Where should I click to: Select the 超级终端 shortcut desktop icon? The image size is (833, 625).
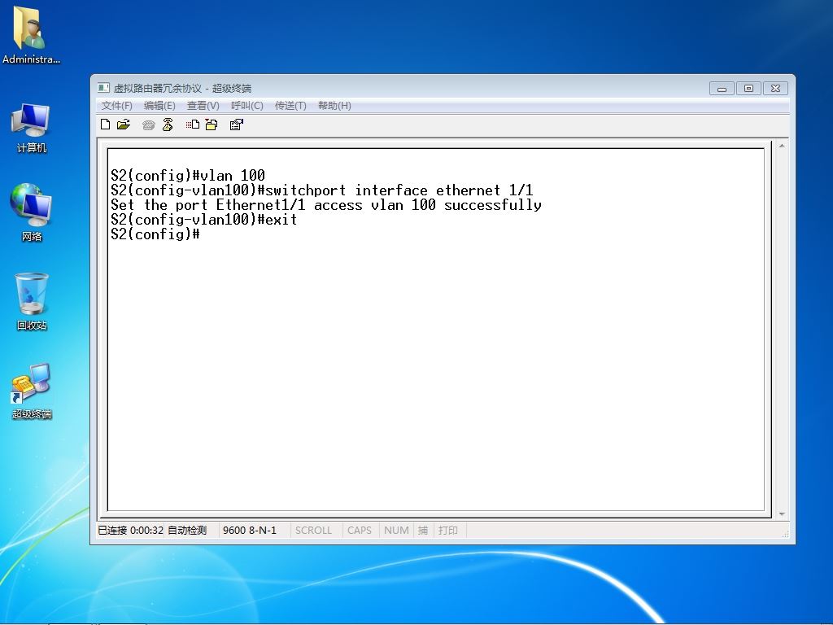click(x=32, y=391)
